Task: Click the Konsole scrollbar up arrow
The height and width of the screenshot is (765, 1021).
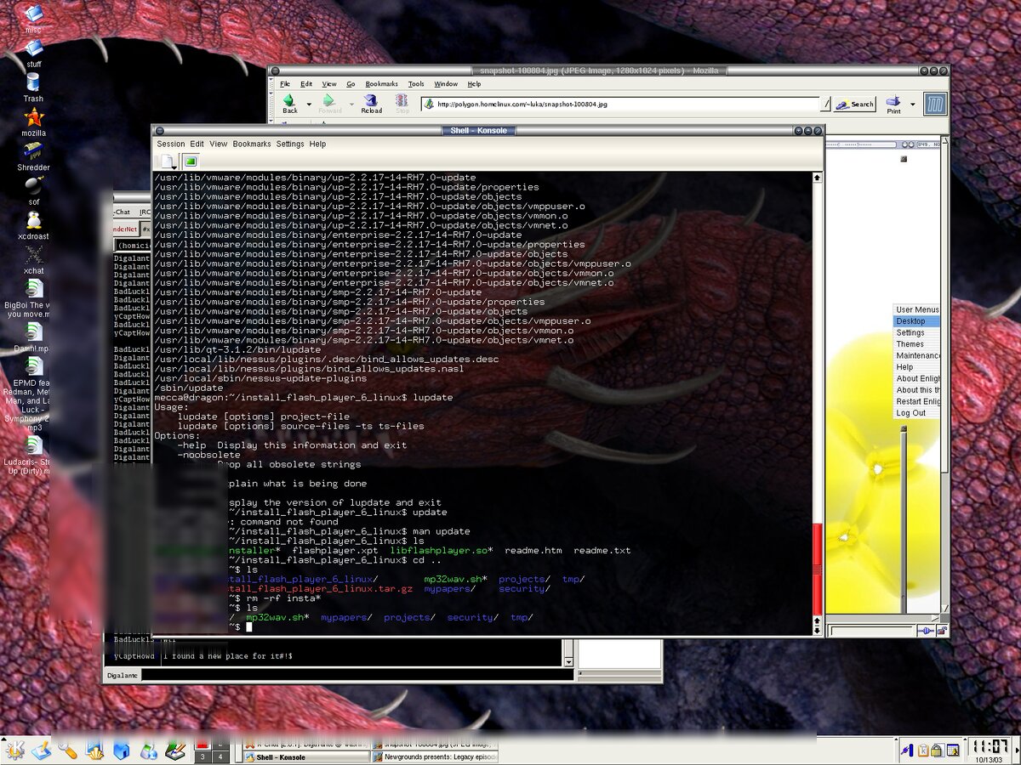Action: [818, 178]
